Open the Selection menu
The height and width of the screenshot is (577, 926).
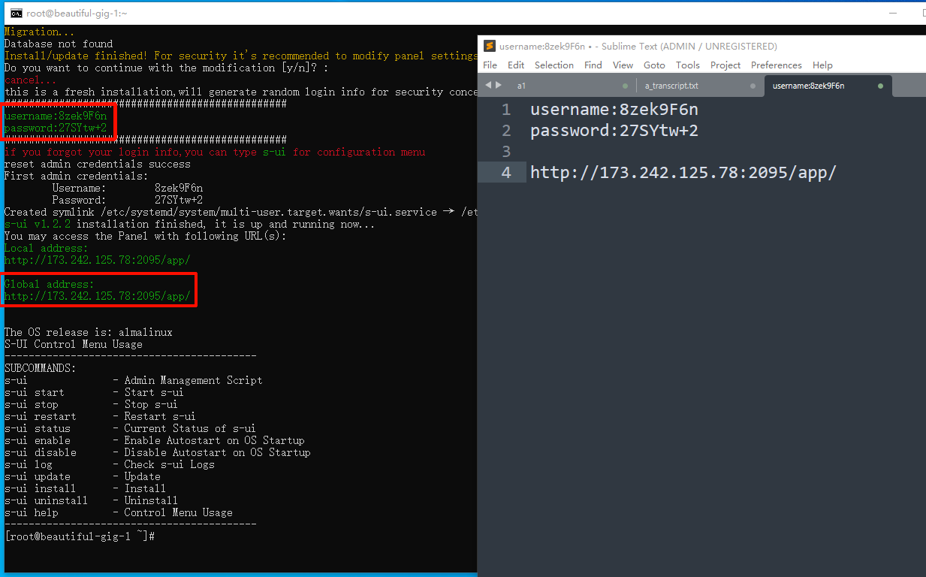[554, 65]
